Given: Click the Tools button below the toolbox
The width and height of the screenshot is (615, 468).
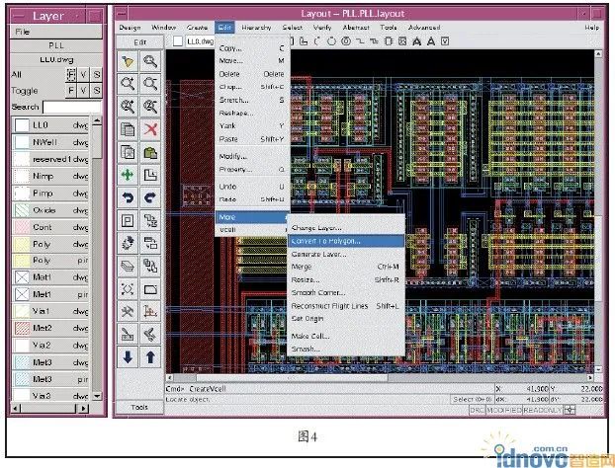Looking at the screenshot, I should point(139,407).
